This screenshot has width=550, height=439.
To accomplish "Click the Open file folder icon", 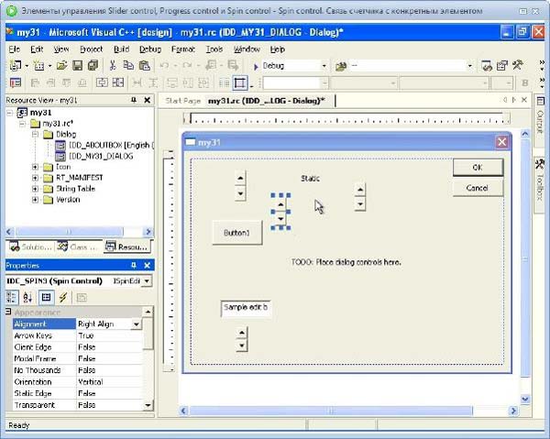I will (x=61, y=66).
